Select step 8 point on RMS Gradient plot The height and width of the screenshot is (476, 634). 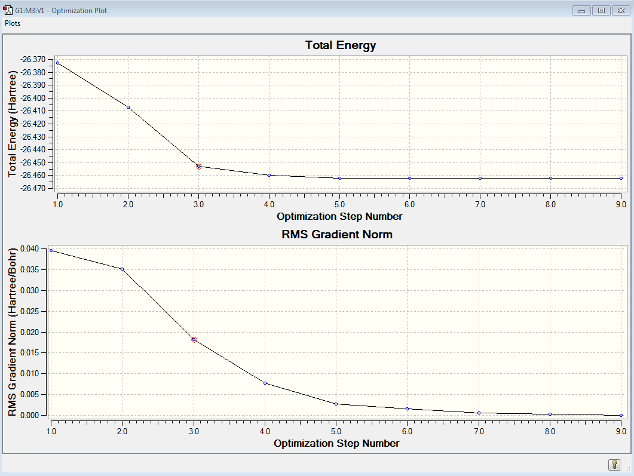(x=550, y=414)
